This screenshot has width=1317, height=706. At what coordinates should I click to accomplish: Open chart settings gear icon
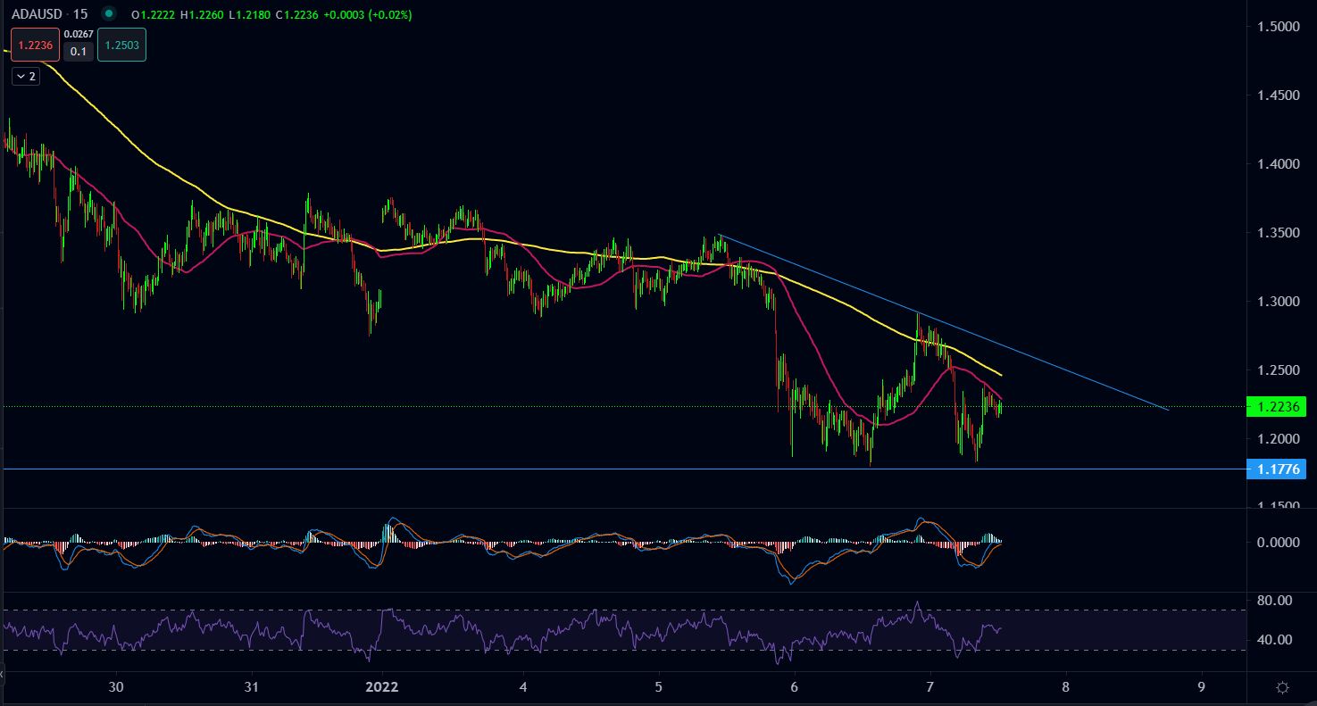tap(1282, 688)
